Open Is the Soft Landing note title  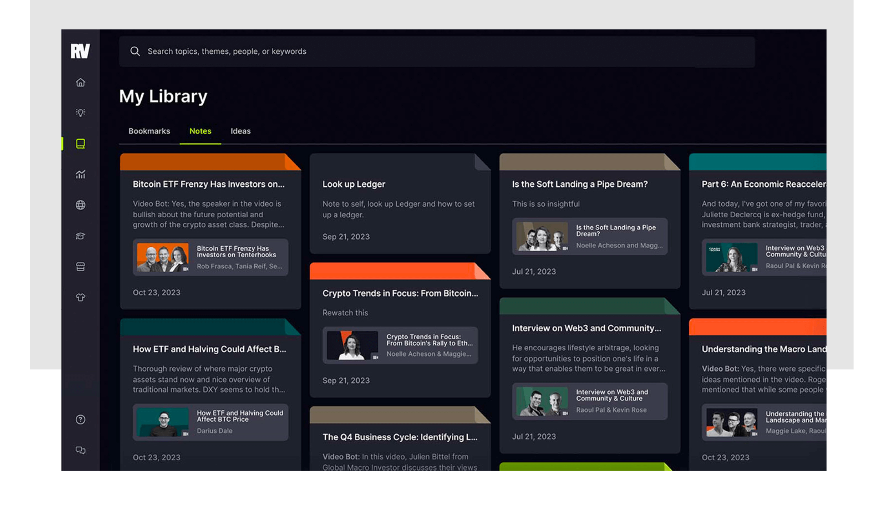[x=579, y=184]
